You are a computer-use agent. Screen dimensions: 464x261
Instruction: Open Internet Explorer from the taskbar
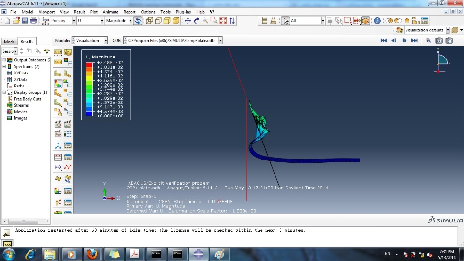pos(30,254)
